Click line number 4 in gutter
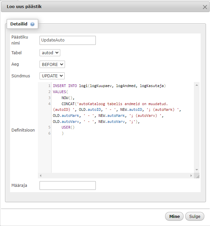Image resolution: width=210 pixels, height=226 pixels. click(x=49, y=104)
